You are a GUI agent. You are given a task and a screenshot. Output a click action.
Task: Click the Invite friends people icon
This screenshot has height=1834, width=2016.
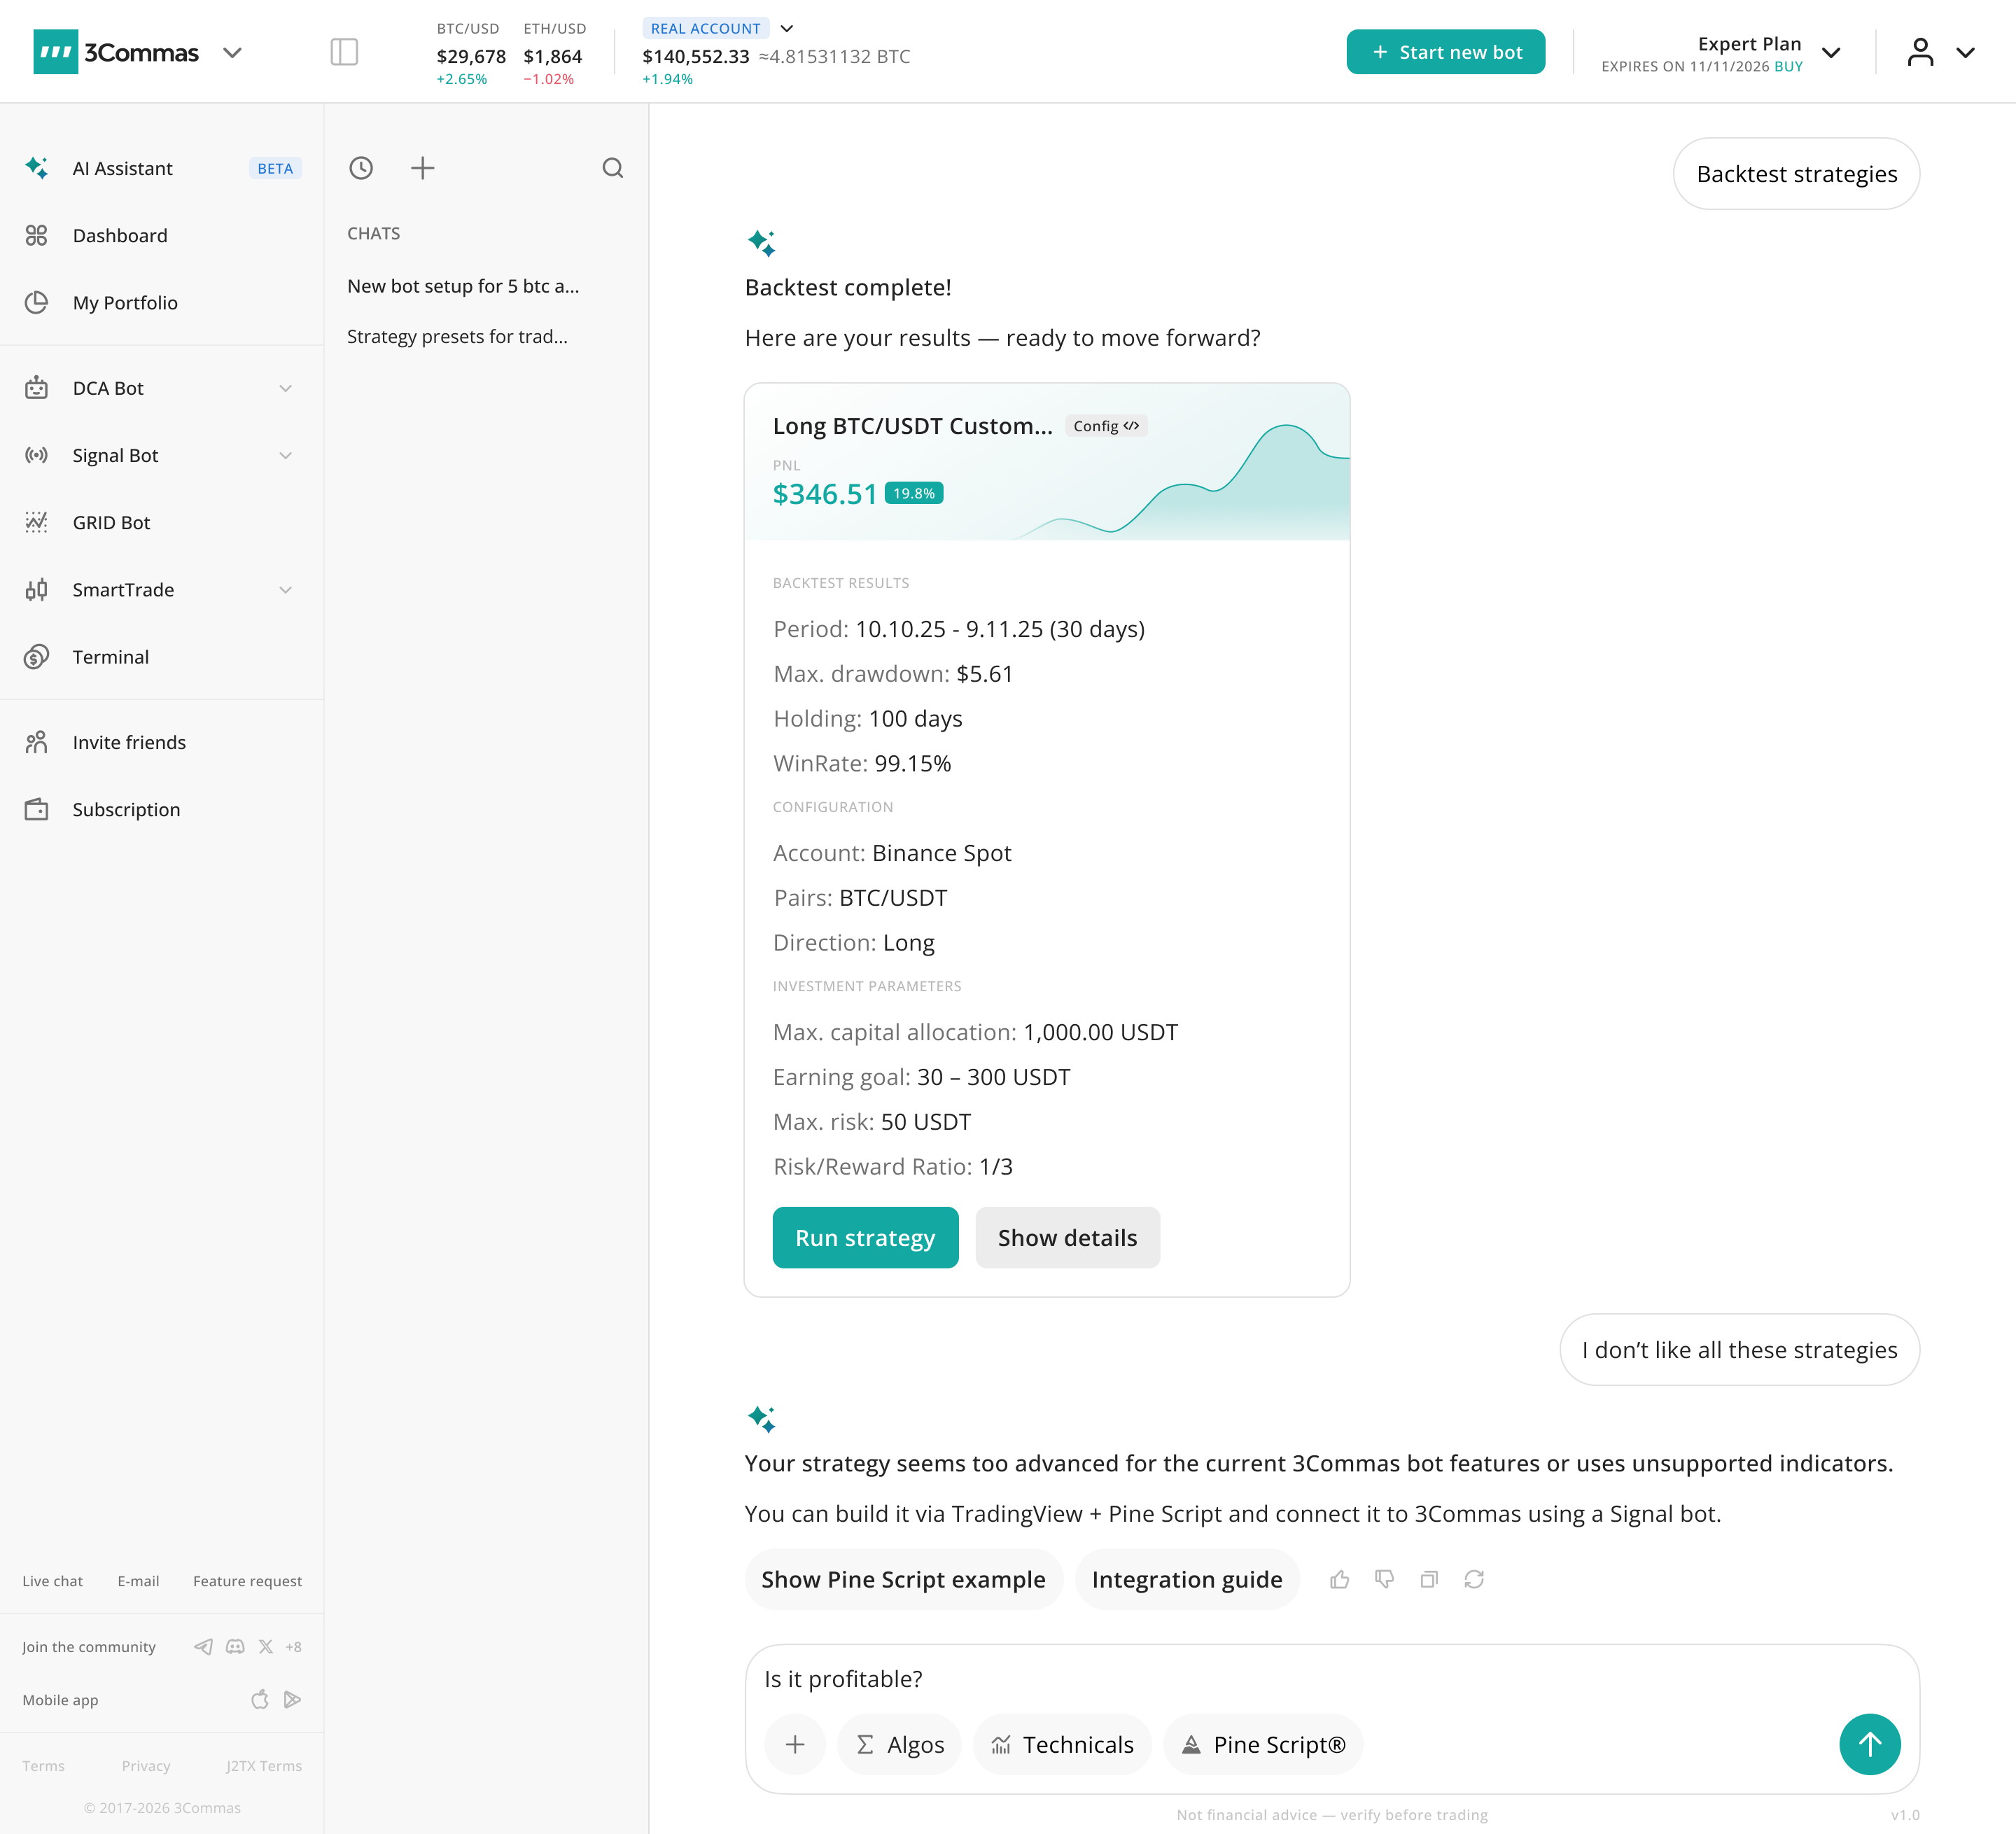click(x=36, y=742)
